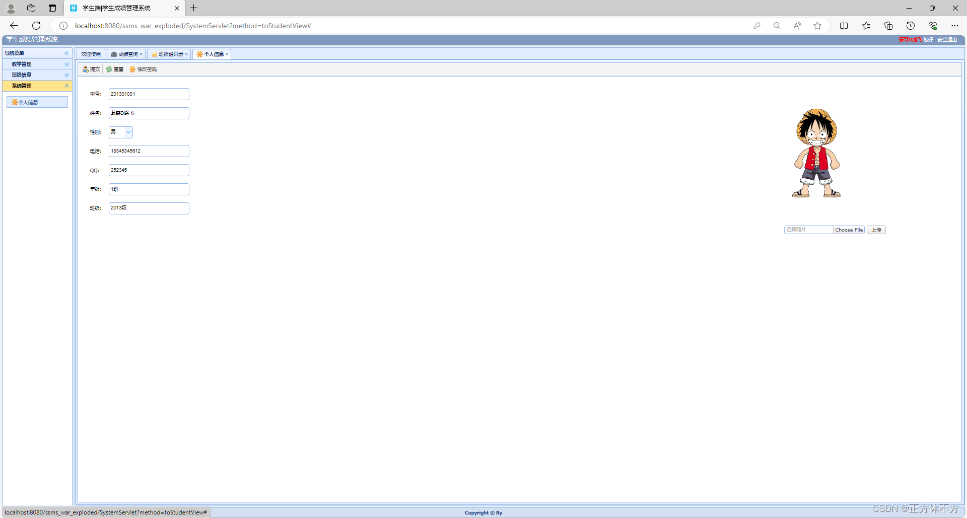Screen dimensions: 967x518
Task: Click the QQ input field
Action: 149,170
